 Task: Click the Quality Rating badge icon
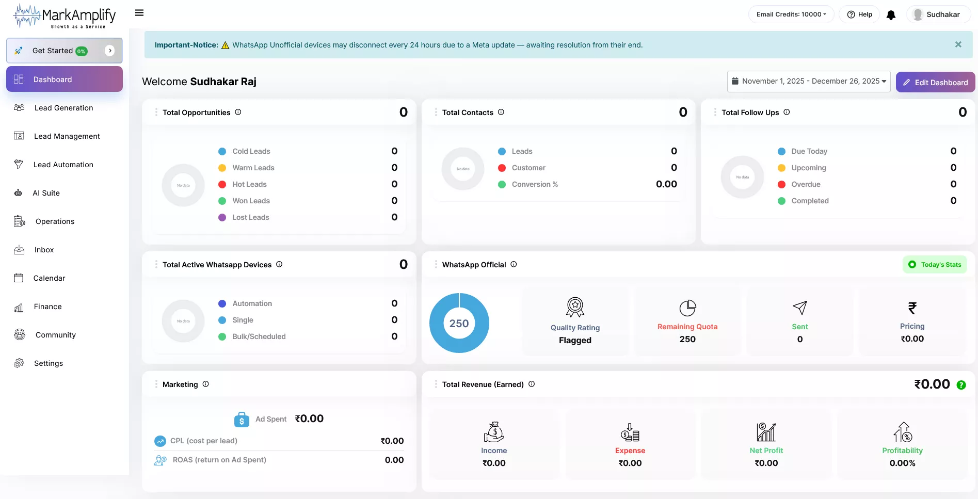click(575, 307)
